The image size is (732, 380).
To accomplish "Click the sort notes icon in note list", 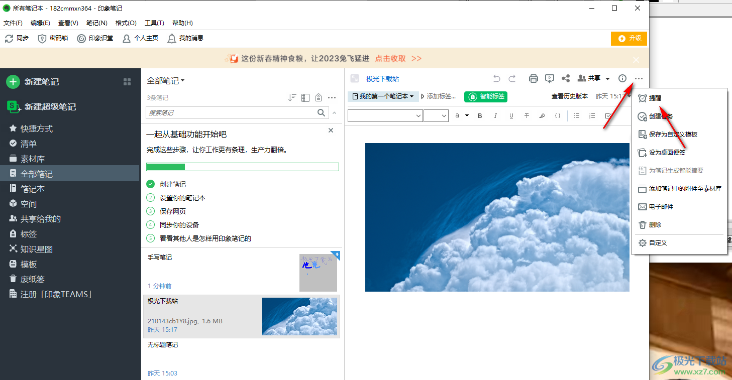I will click(292, 98).
